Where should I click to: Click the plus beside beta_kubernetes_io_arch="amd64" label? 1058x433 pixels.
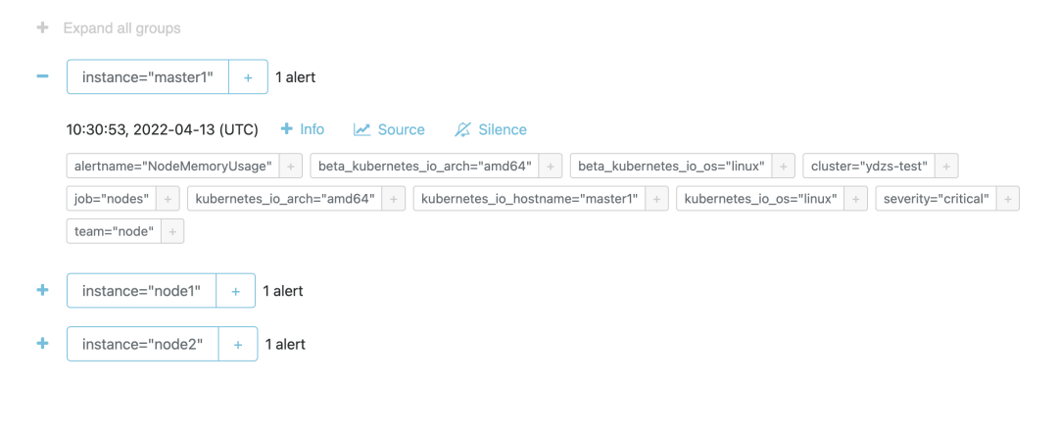(550, 167)
